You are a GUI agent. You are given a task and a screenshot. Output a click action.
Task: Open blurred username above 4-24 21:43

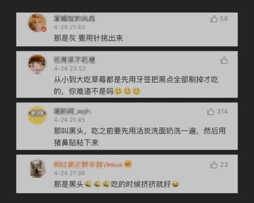click(75, 18)
